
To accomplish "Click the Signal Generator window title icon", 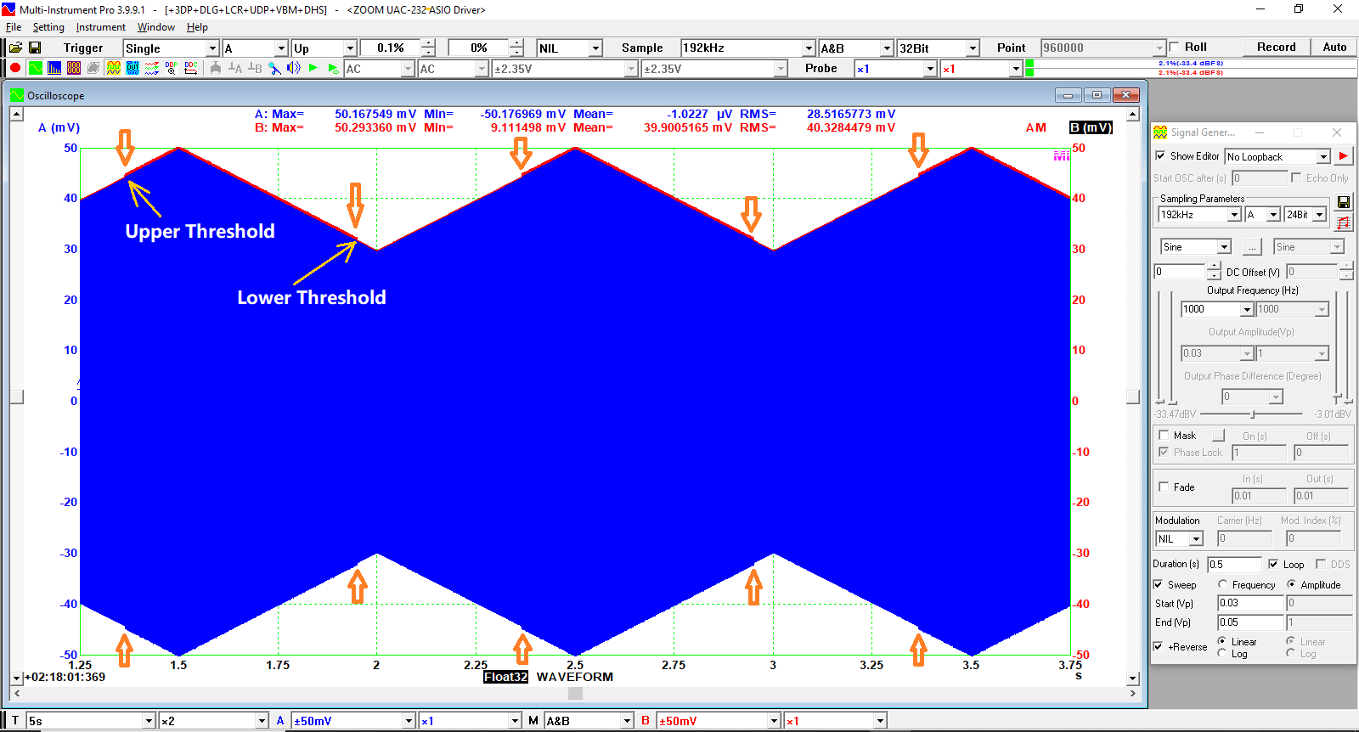I will [1160, 132].
